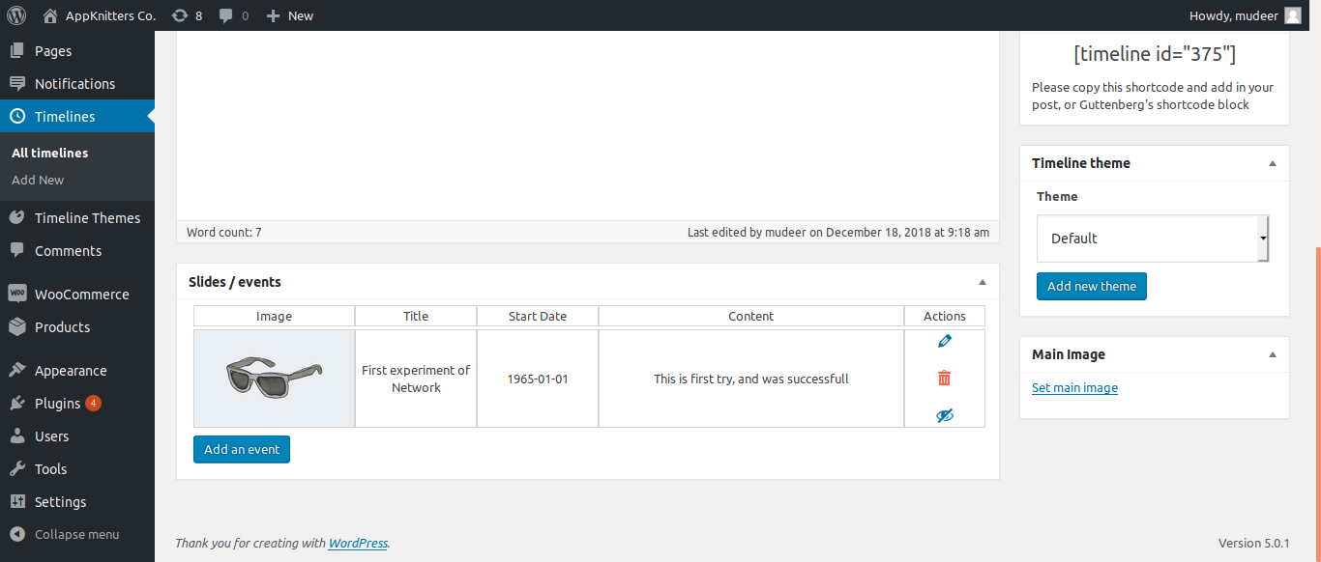Click the WordPress logo in the admin bar
The height and width of the screenshot is (562, 1321).
tap(16, 15)
